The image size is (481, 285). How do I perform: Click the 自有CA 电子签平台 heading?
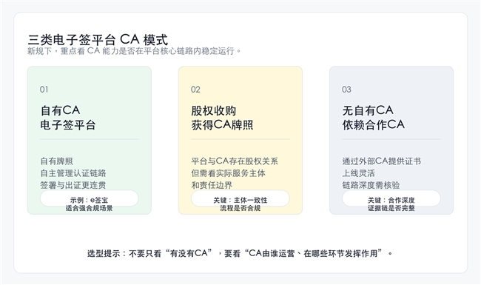click(x=68, y=118)
